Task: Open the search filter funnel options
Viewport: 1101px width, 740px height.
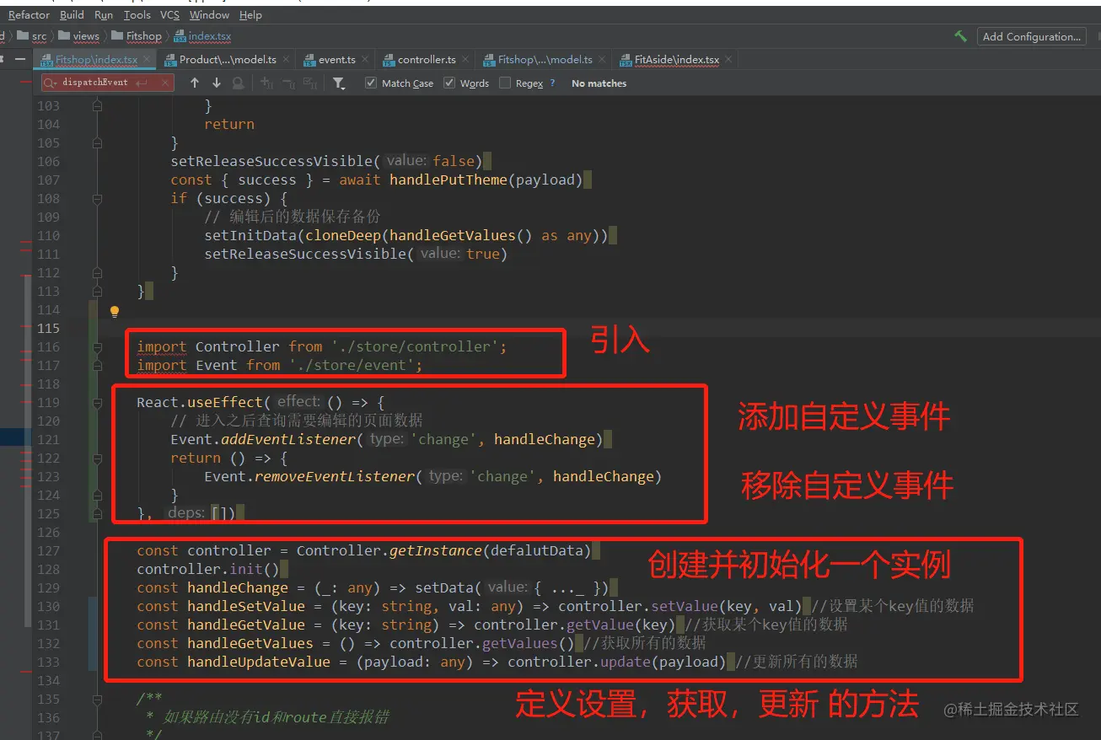Action: pyautogui.click(x=338, y=83)
